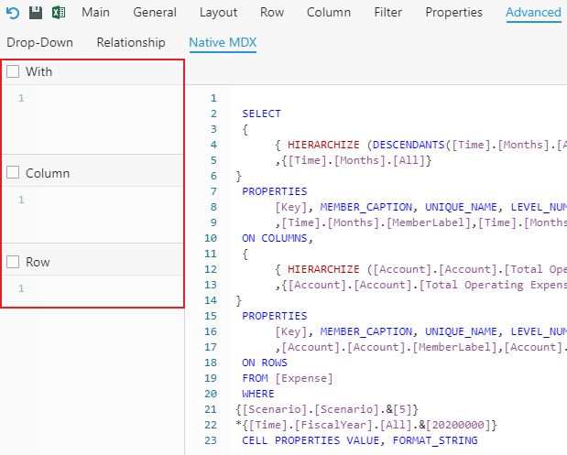Click HIERARCHIZE on line 12
Screen dimensions: 567x455
click(x=323, y=269)
